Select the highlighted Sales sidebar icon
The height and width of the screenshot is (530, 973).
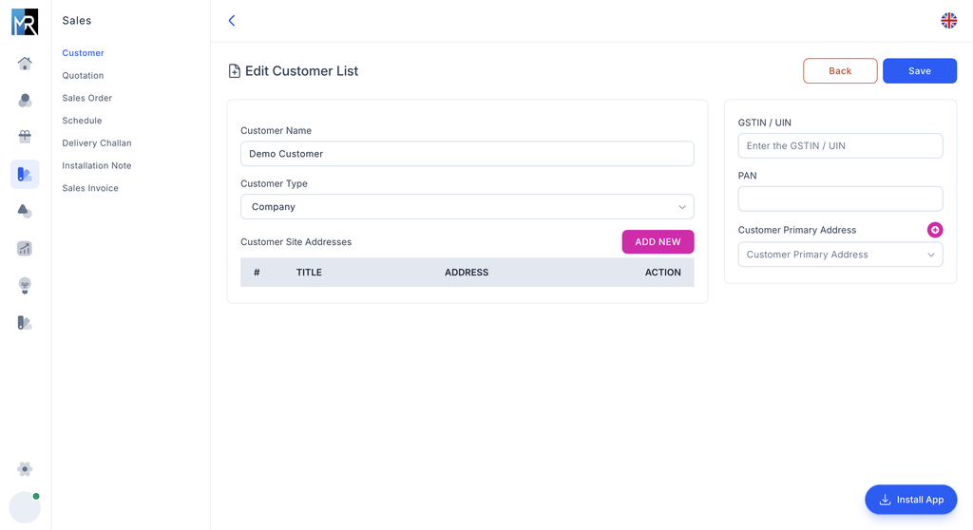pyautogui.click(x=25, y=174)
